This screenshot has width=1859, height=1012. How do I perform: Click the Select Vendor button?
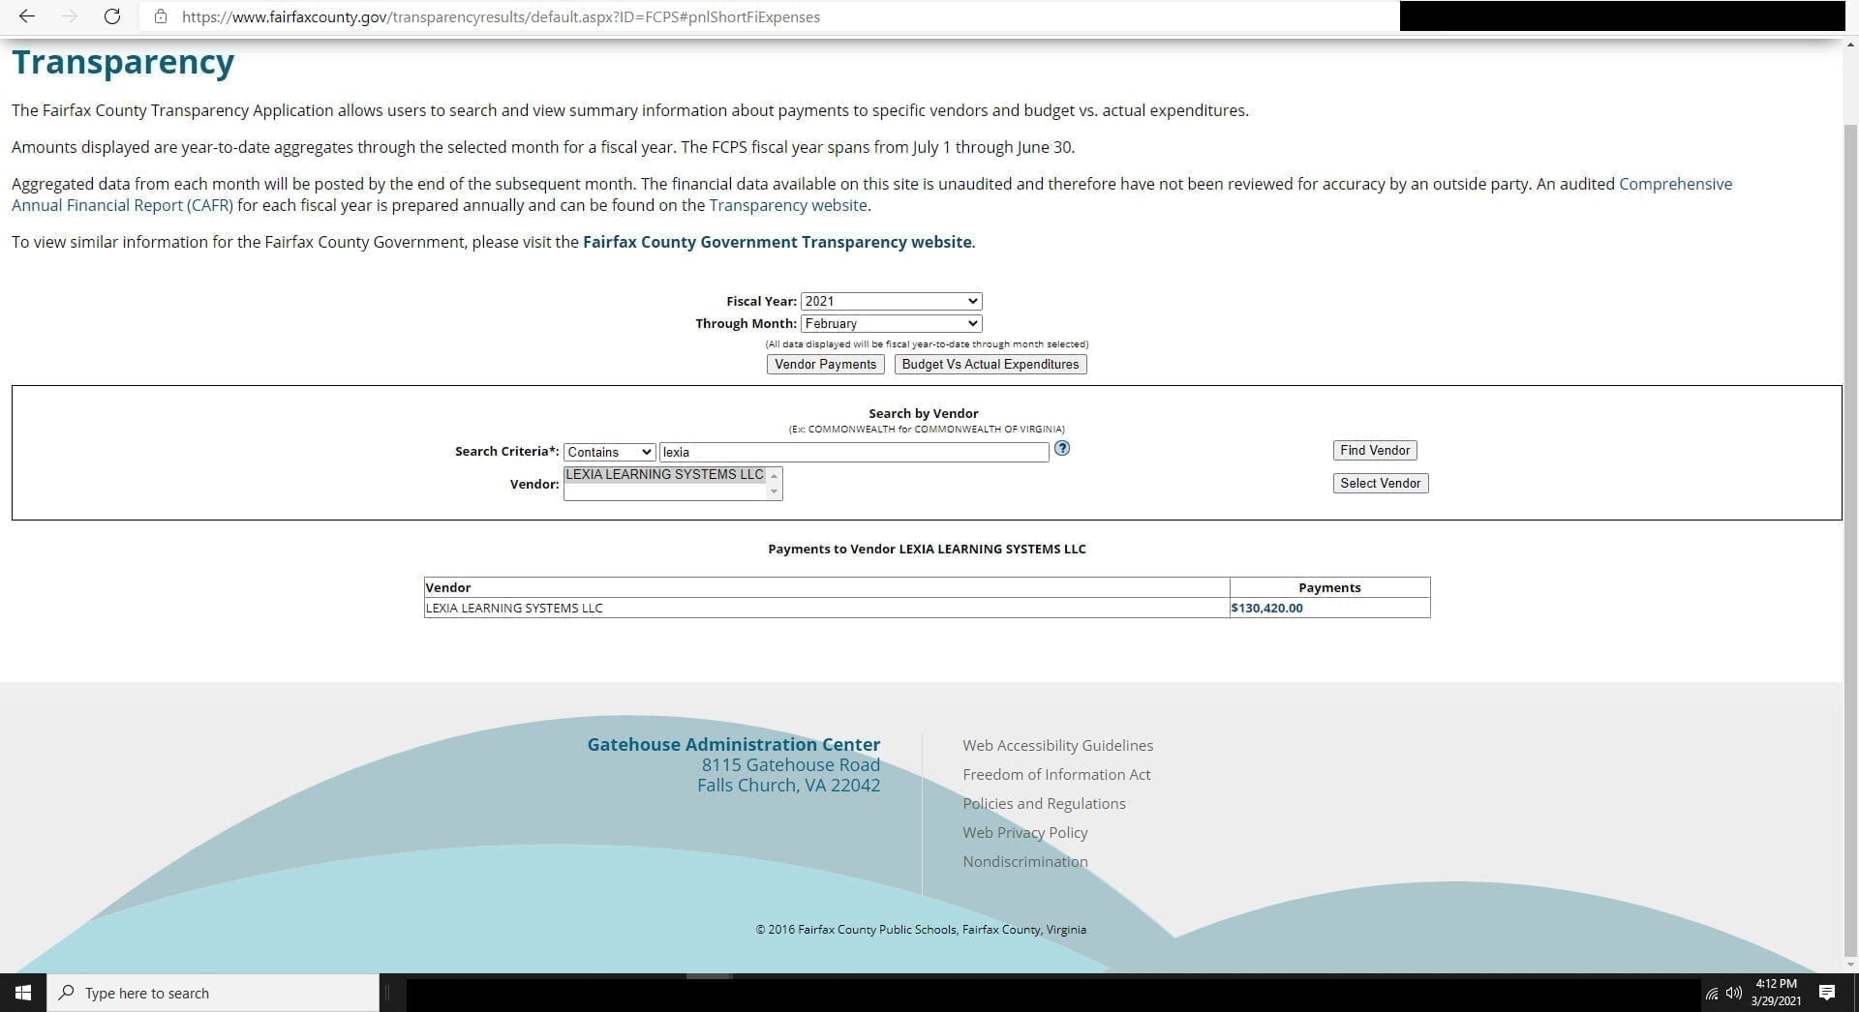point(1380,483)
